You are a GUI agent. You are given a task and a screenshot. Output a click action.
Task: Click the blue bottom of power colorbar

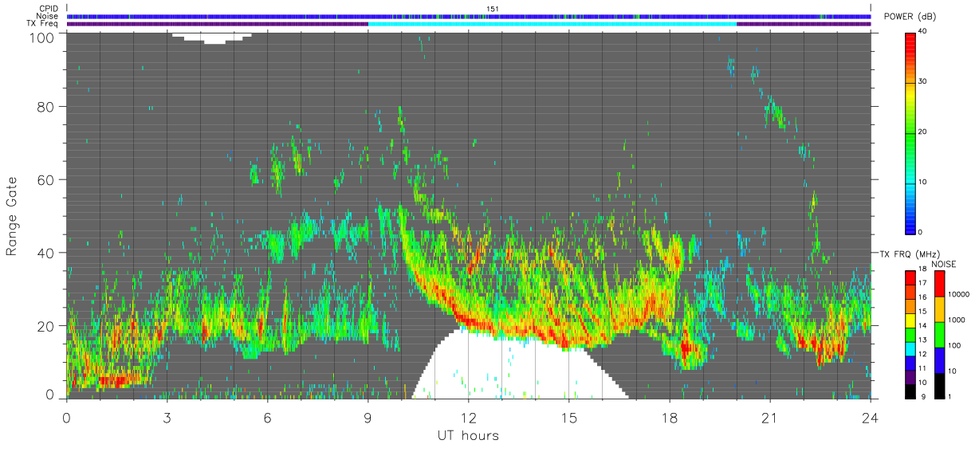click(911, 223)
